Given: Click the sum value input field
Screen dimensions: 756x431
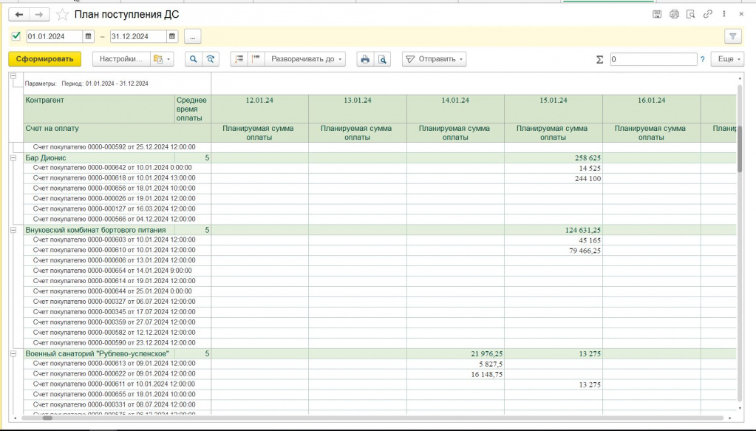Looking at the screenshot, I should [x=653, y=59].
